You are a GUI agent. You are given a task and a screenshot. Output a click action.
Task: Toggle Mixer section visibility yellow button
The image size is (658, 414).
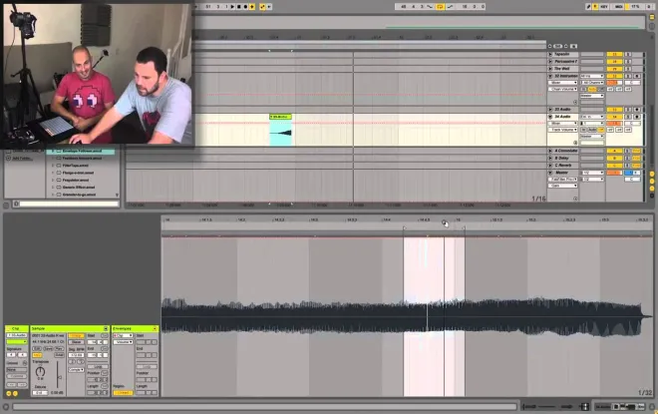[x=652, y=189]
